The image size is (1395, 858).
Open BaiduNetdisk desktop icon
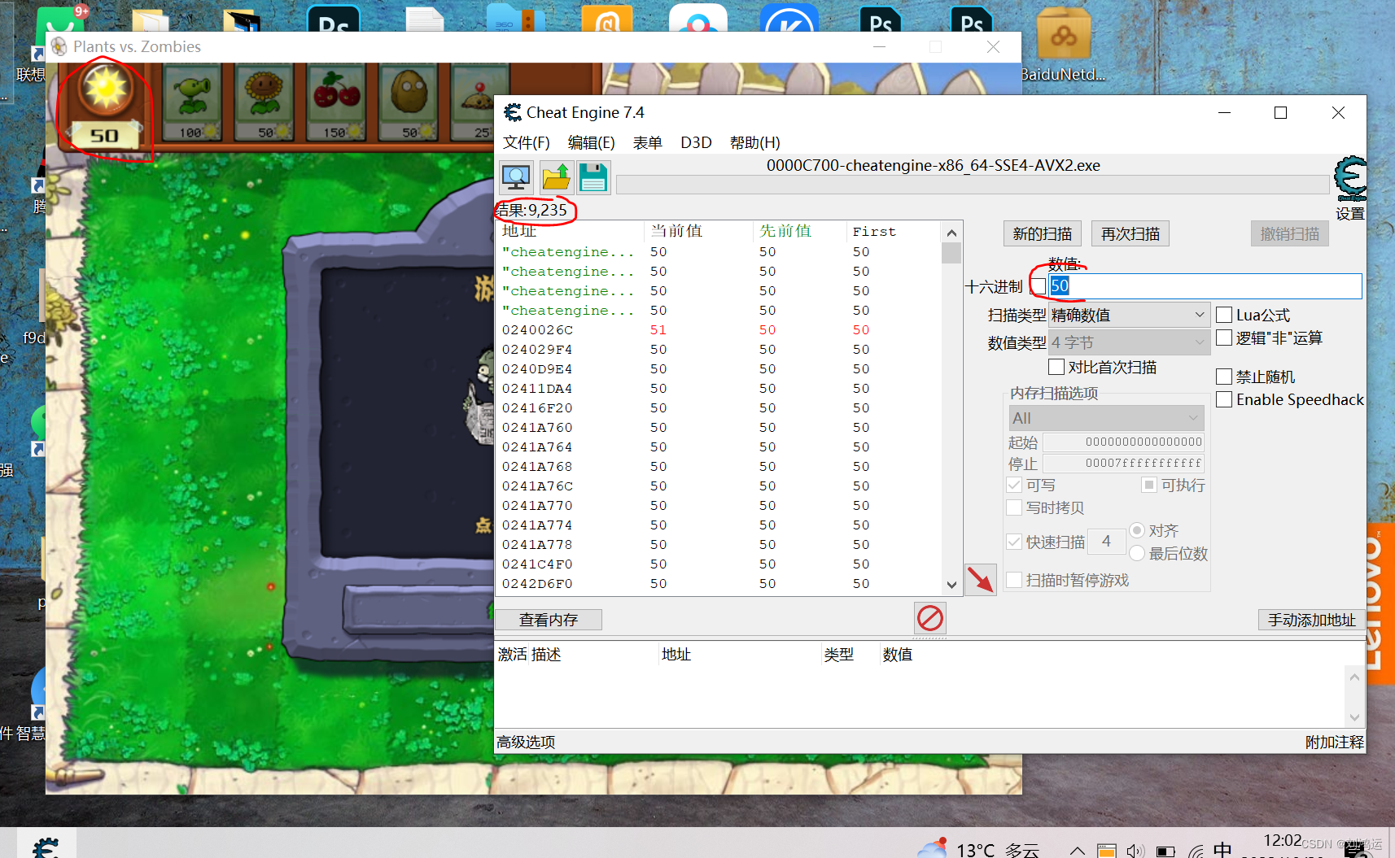pos(1064,45)
